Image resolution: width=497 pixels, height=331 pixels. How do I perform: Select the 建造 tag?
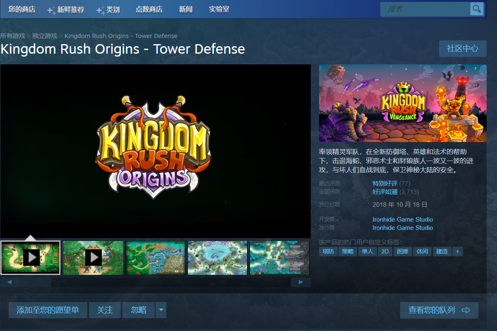442,251
